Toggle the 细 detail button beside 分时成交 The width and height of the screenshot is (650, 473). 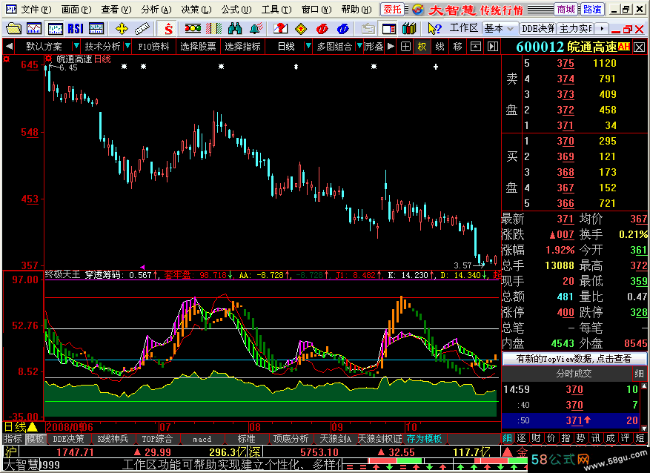[x=639, y=374]
